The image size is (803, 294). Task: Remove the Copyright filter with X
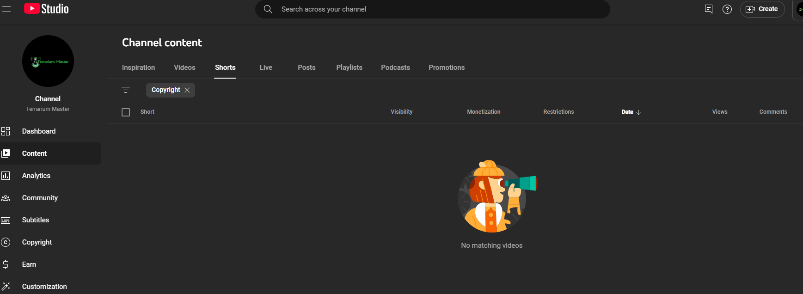pyautogui.click(x=187, y=90)
